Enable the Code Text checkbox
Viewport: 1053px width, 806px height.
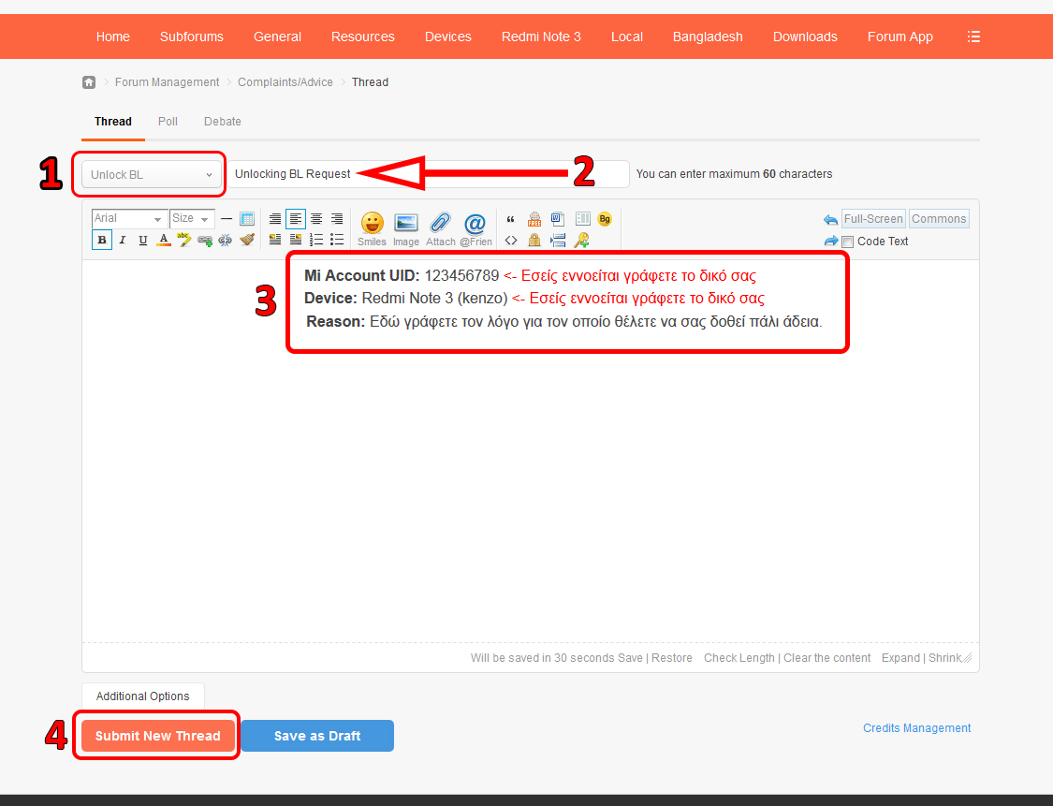coord(848,242)
